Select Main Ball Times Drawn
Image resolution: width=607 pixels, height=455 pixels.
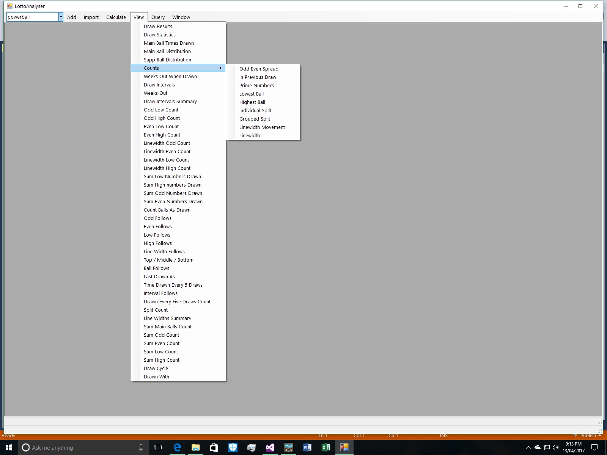pyautogui.click(x=178, y=43)
